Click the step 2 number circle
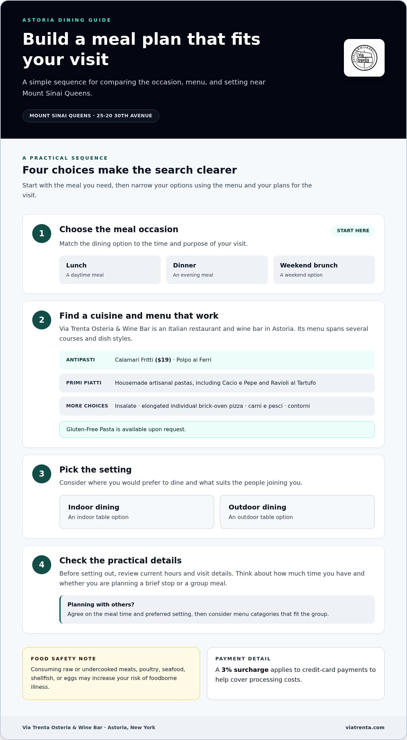407x740 pixels. (x=42, y=320)
